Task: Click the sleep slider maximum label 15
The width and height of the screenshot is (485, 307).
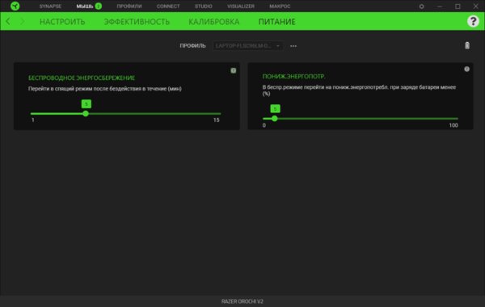Action: tap(216, 120)
